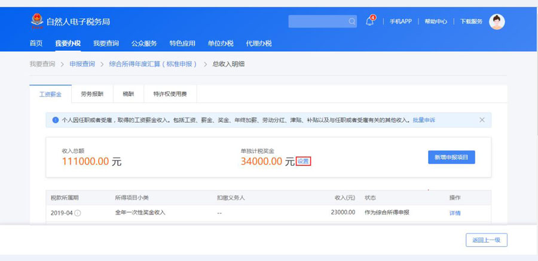Open the 我要查询 navigation menu
Viewport: 538px width, 261px height.
pos(106,44)
